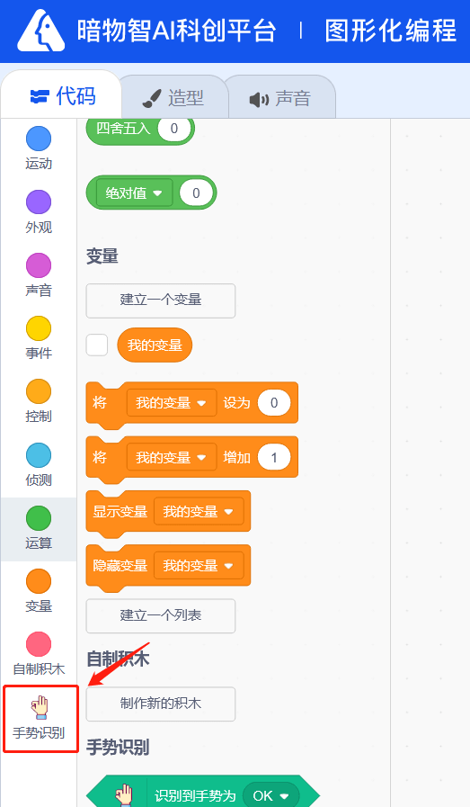Select the 外观 looks category circle

pyautogui.click(x=39, y=202)
